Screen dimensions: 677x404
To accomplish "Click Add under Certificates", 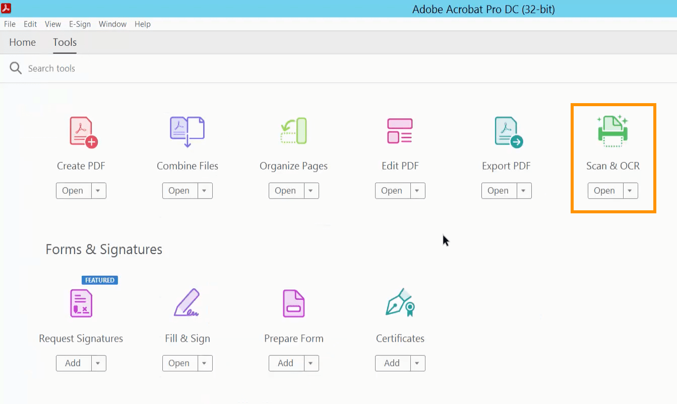I will pyautogui.click(x=392, y=363).
